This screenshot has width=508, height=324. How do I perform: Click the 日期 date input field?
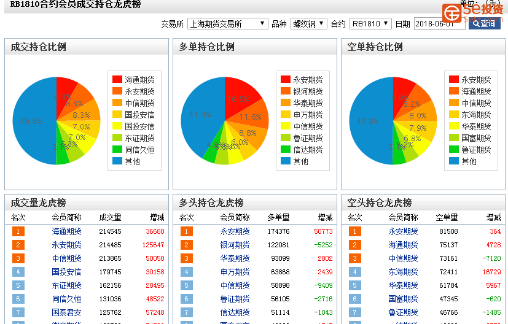coord(439,24)
